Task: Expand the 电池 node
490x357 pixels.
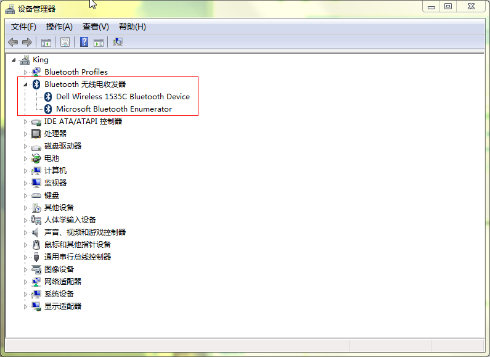Action: pos(25,158)
